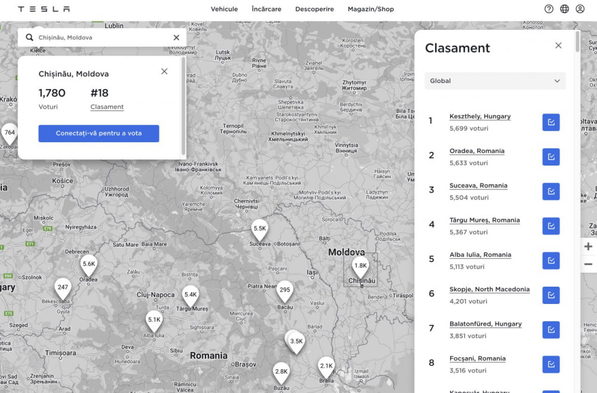Clear the Chișinău search text

176,38
